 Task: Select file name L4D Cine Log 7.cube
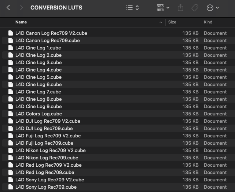point(38,92)
